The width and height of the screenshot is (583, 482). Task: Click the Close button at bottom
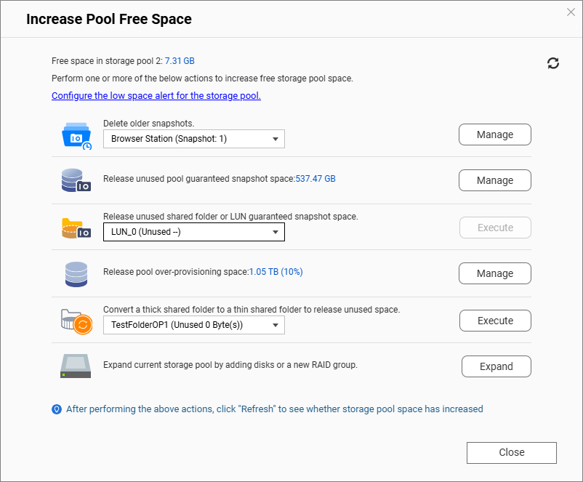pyautogui.click(x=512, y=453)
